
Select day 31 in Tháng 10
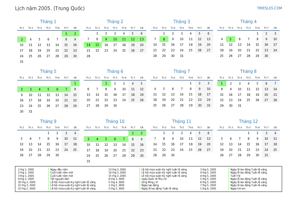[x=88, y=161]
